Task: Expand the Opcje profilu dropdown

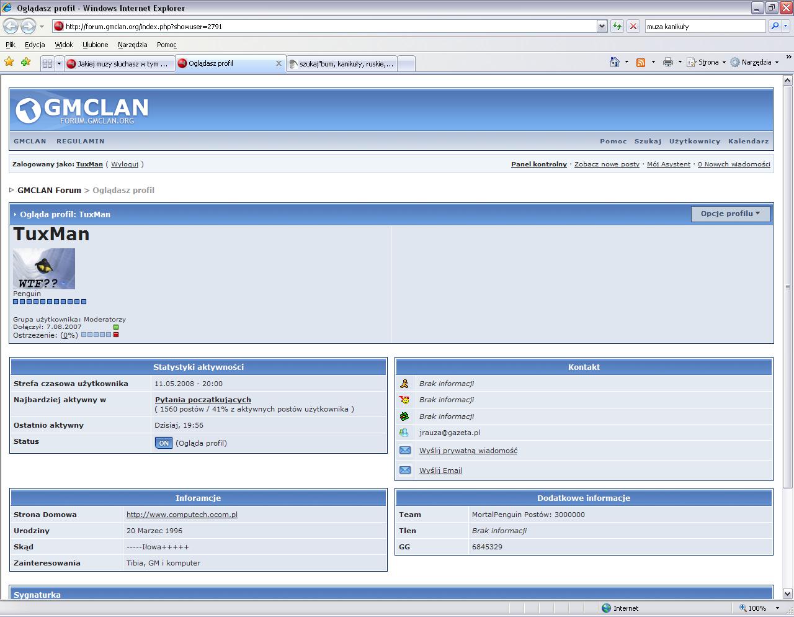Action: pyautogui.click(x=730, y=214)
